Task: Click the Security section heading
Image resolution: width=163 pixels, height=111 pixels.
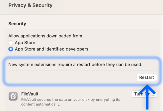Action: (17, 24)
